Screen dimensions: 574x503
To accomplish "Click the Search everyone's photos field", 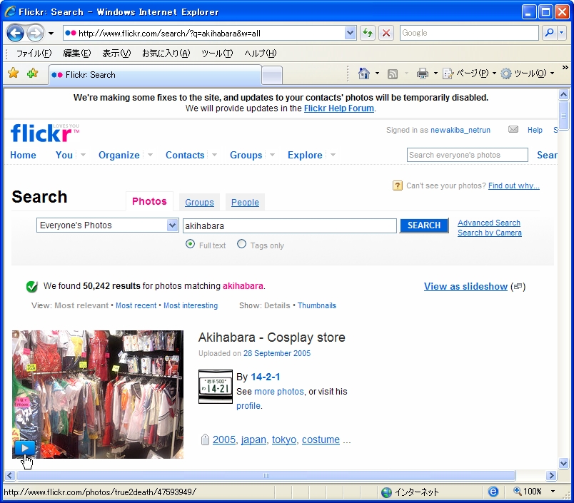I will pyautogui.click(x=467, y=155).
